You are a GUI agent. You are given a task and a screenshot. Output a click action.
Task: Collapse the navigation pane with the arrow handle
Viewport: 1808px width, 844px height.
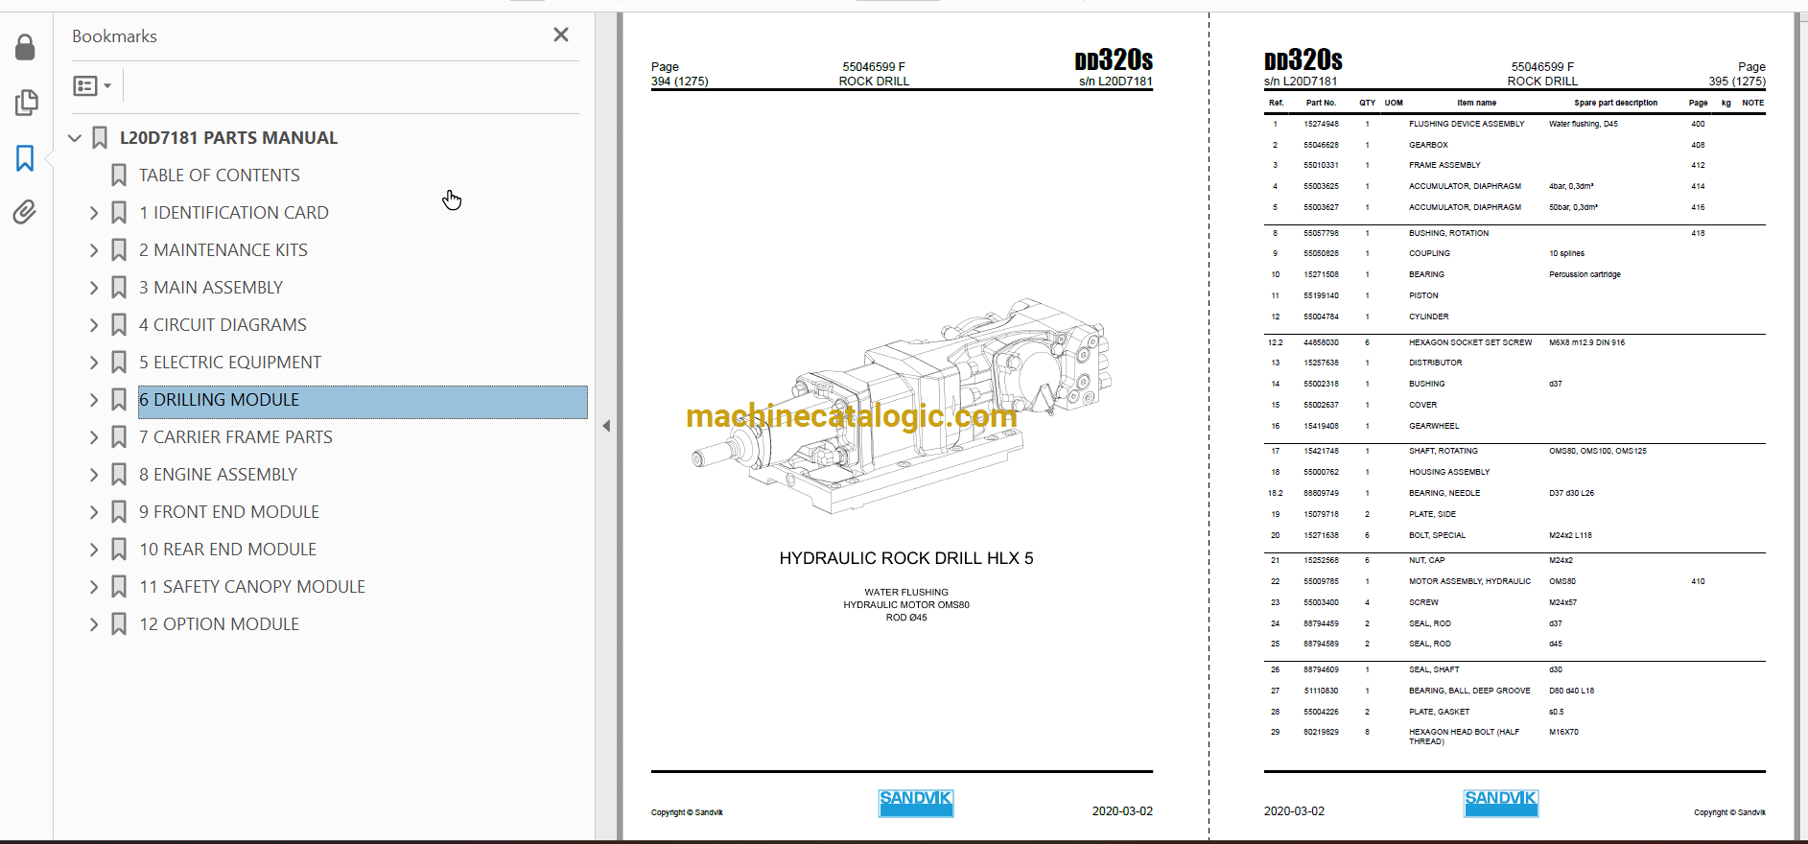[606, 426]
